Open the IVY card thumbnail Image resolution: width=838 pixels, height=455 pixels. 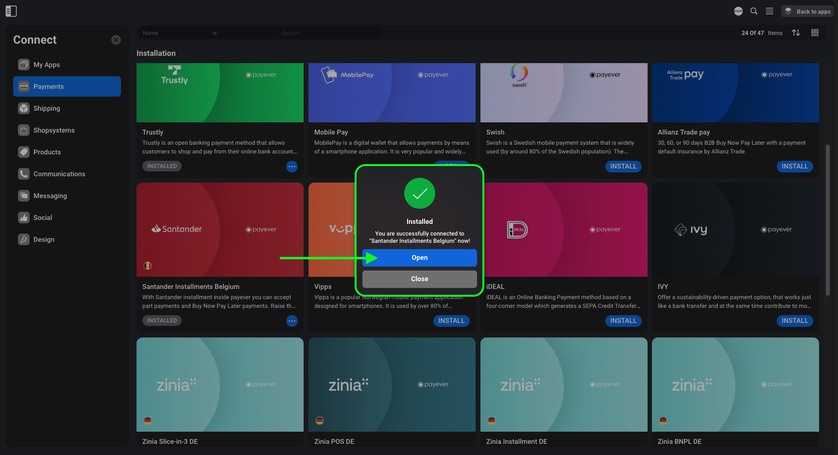click(735, 230)
